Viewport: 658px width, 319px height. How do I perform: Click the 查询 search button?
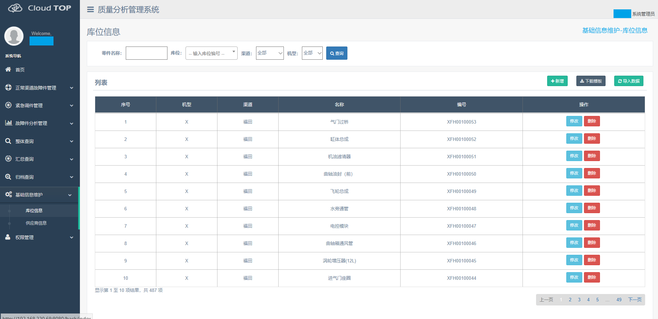337,53
